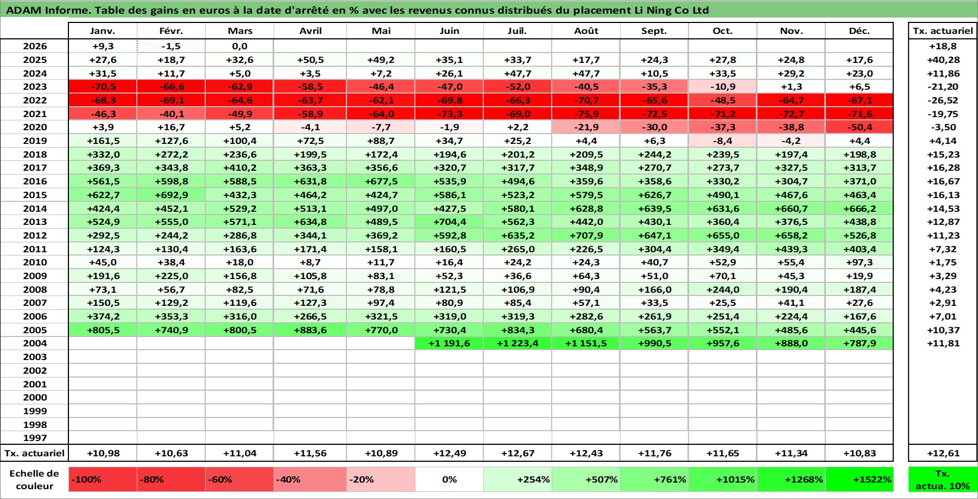Click the +11,81 actuarial rate for 2004

click(x=943, y=343)
